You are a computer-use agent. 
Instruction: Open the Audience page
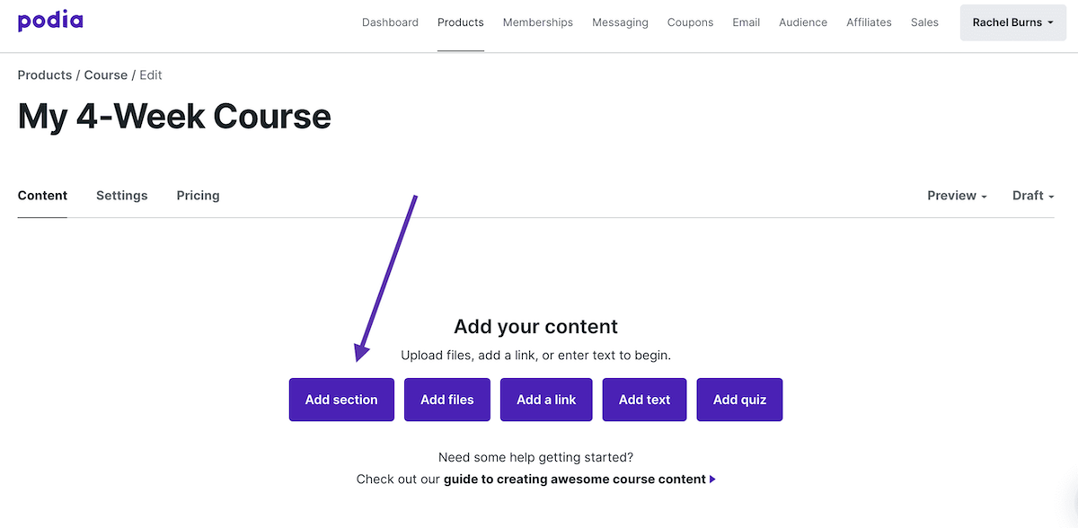802,22
